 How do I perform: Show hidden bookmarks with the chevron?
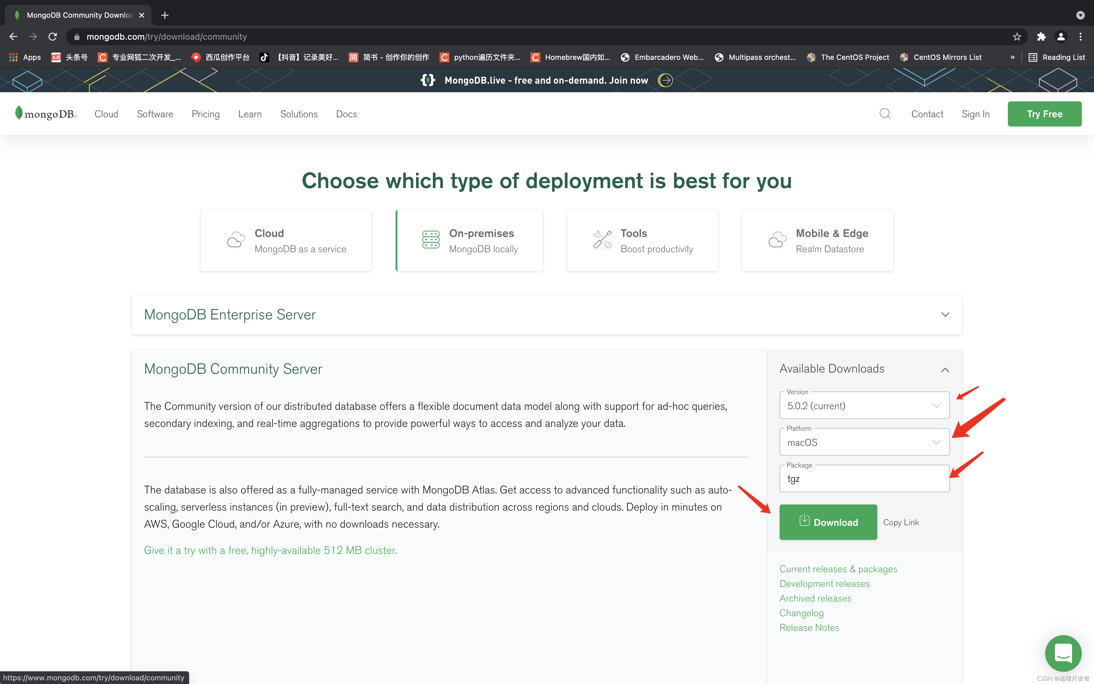1012,57
